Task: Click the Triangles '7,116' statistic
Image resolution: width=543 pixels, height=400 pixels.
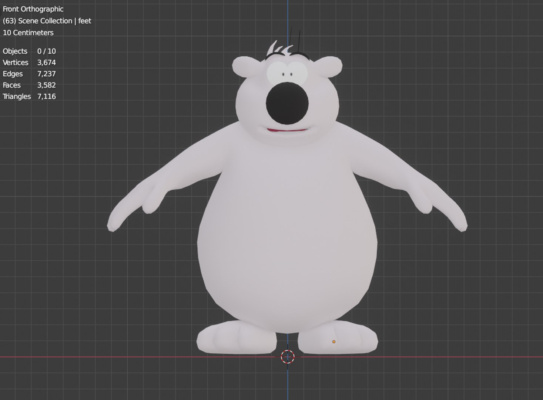Action: [47, 96]
